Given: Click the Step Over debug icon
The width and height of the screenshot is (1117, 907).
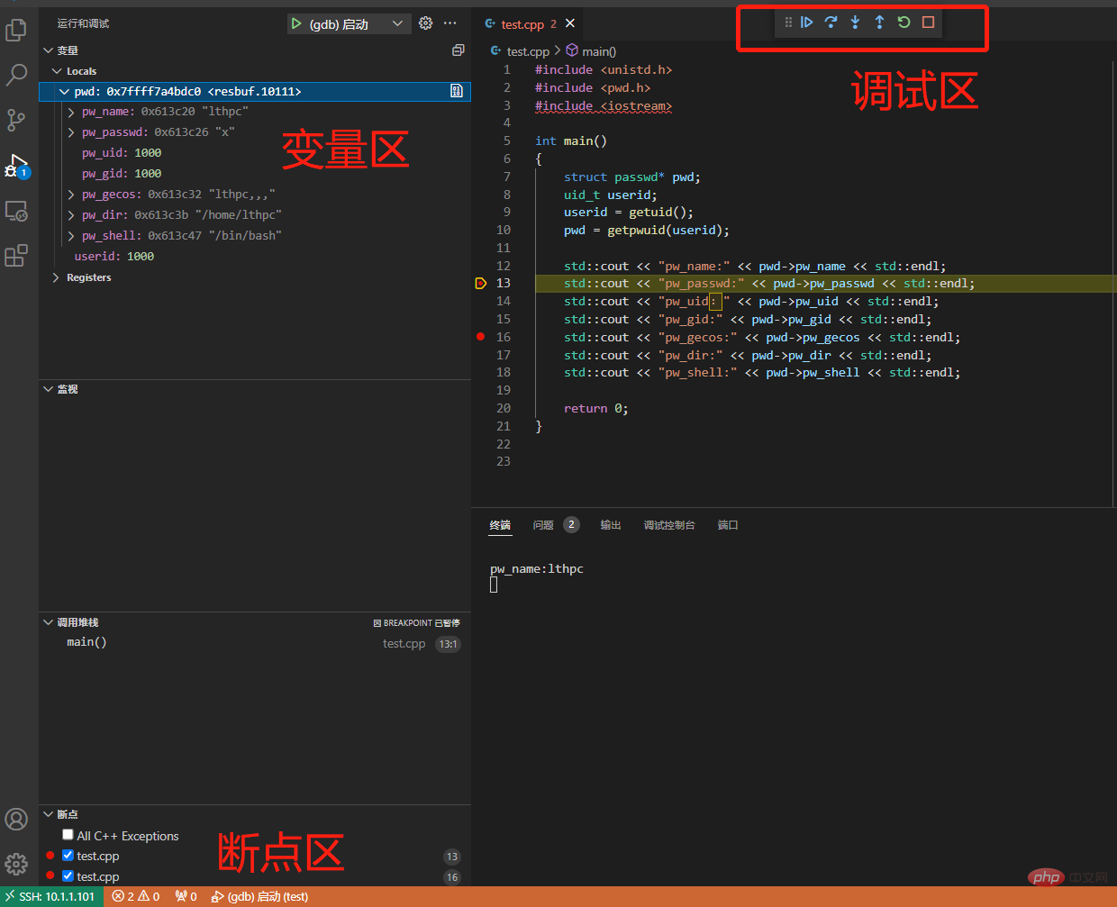Looking at the screenshot, I should coord(831,23).
